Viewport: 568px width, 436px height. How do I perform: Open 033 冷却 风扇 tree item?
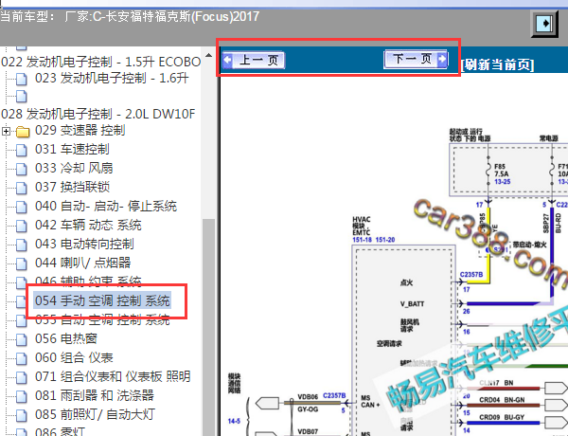(x=74, y=168)
